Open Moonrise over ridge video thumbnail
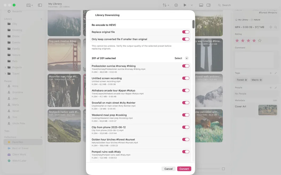281x175 pixels. pyautogui.click(x=64, y=90)
